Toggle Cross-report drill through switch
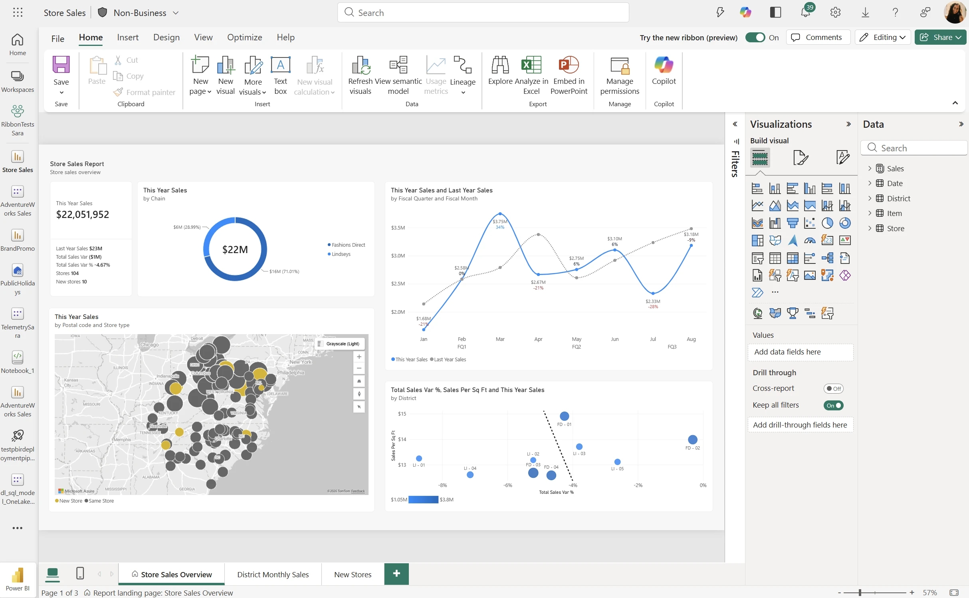This screenshot has width=969, height=598. pos(833,388)
